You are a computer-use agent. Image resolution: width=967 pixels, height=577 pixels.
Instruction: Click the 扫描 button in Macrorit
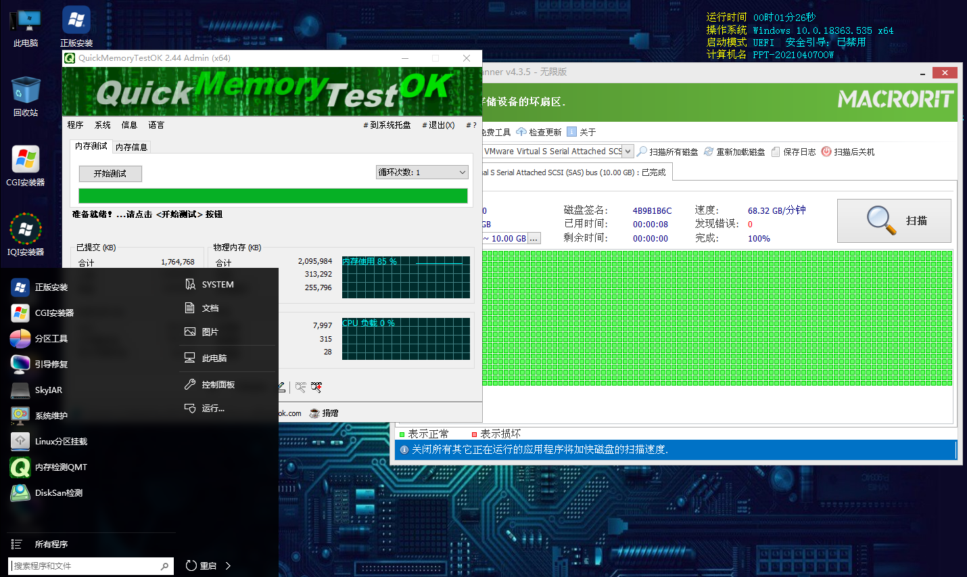(894, 221)
